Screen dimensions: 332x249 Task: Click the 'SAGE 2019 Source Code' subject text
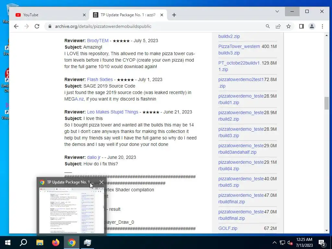(109, 86)
